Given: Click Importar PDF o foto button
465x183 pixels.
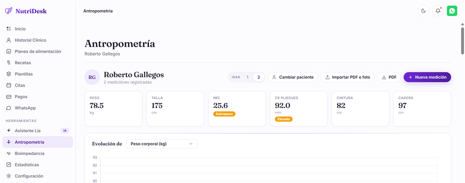Looking at the screenshot, I should (348, 77).
